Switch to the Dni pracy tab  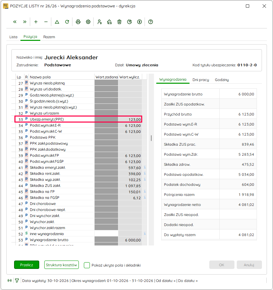[x=201, y=80]
